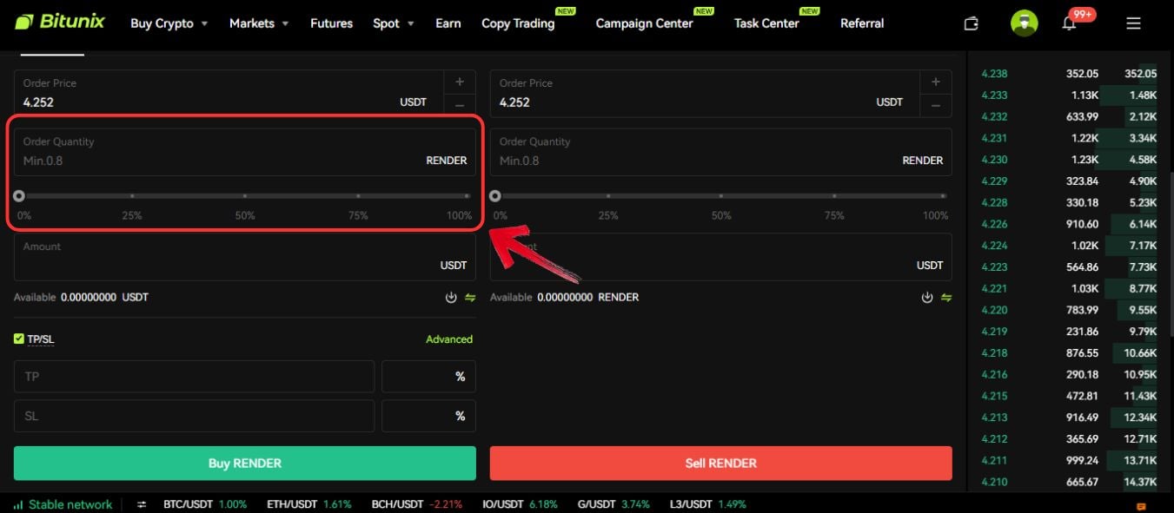This screenshot has height=513, width=1174.
Task: Set buy quantity slider to 25%
Action: (x=132, y=196)
